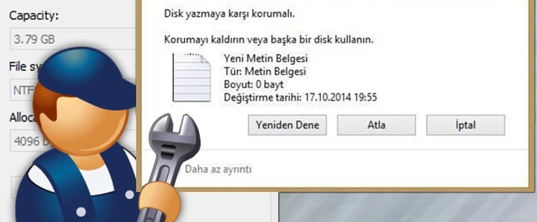Collapse details via Daha az ayrıntı

click(x=218, y=169)
